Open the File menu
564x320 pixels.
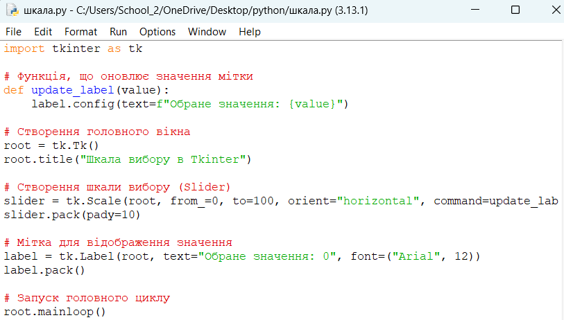coord(13,32)
